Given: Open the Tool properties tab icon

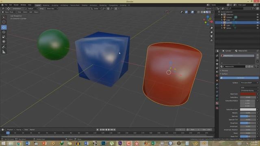Looking at the screenshot, I should coord(217,56).
